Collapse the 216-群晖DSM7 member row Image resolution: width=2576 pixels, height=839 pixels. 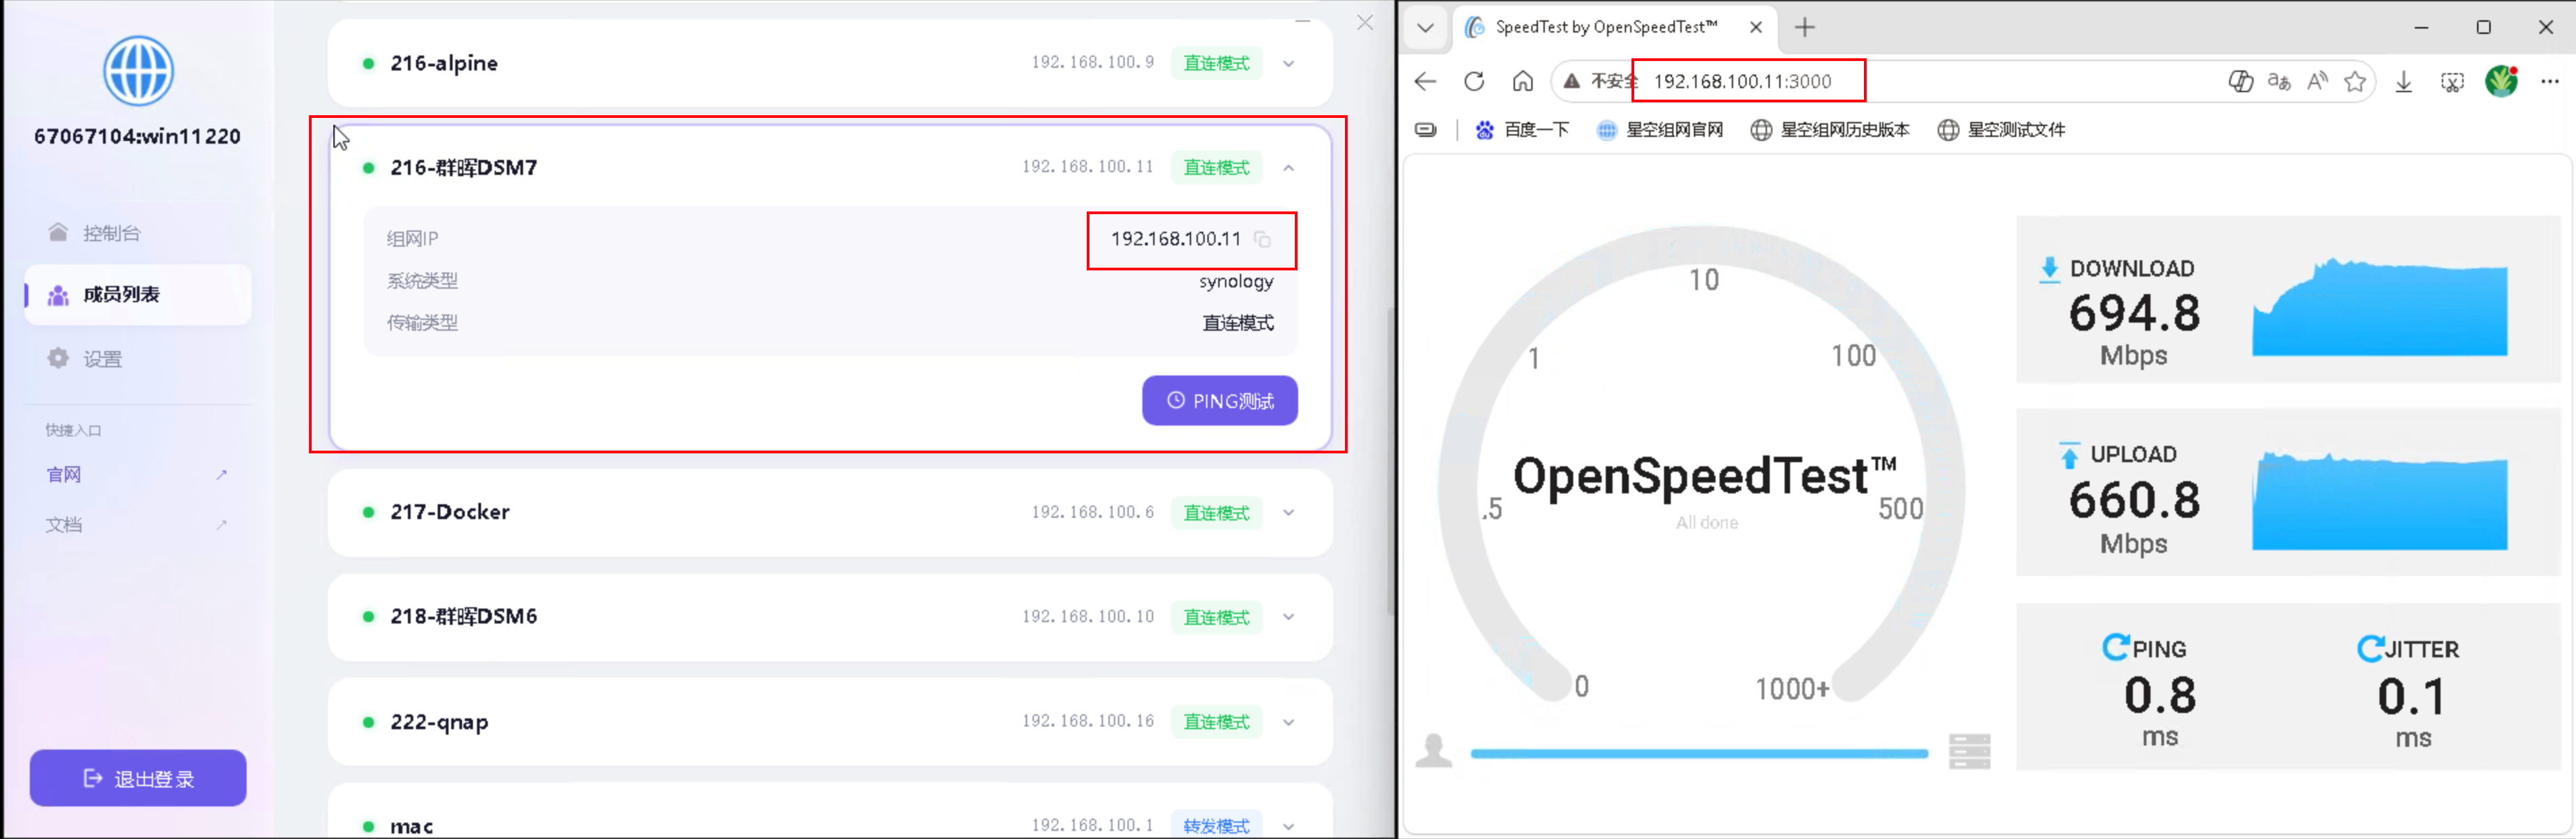[1289, 168]
